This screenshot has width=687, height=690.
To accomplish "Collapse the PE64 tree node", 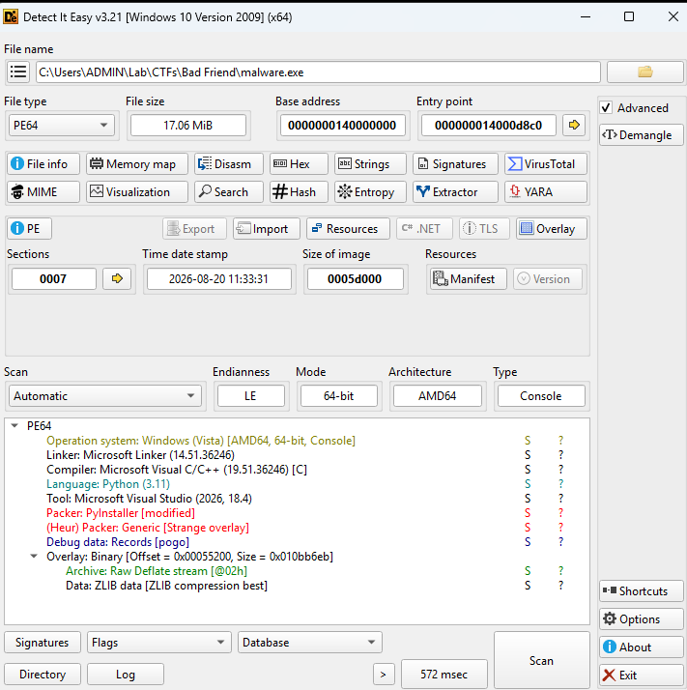I will coord(14,425).
